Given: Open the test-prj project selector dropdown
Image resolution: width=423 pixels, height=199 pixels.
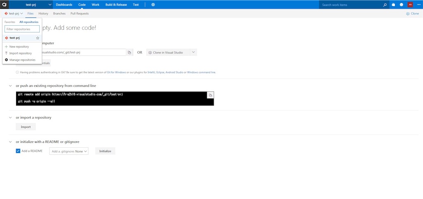Looking at the screenshot, I should 31,5.
